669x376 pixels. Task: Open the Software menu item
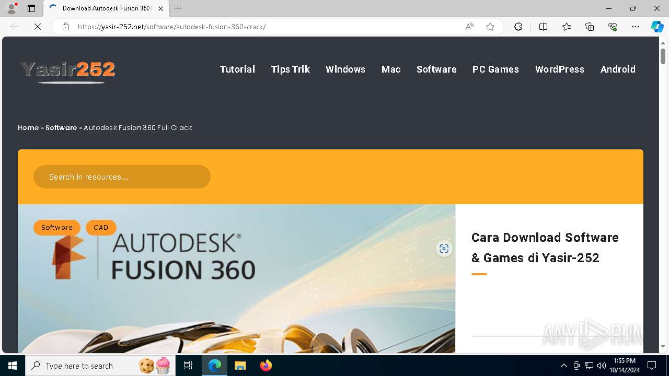click(436, 69)
